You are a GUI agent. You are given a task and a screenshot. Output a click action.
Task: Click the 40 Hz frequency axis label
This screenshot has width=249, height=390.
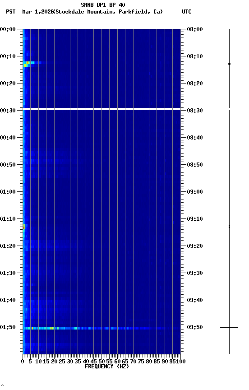(86, 362)
